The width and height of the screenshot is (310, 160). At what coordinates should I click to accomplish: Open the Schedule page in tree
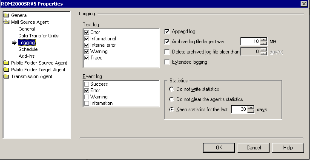point(28,49)
